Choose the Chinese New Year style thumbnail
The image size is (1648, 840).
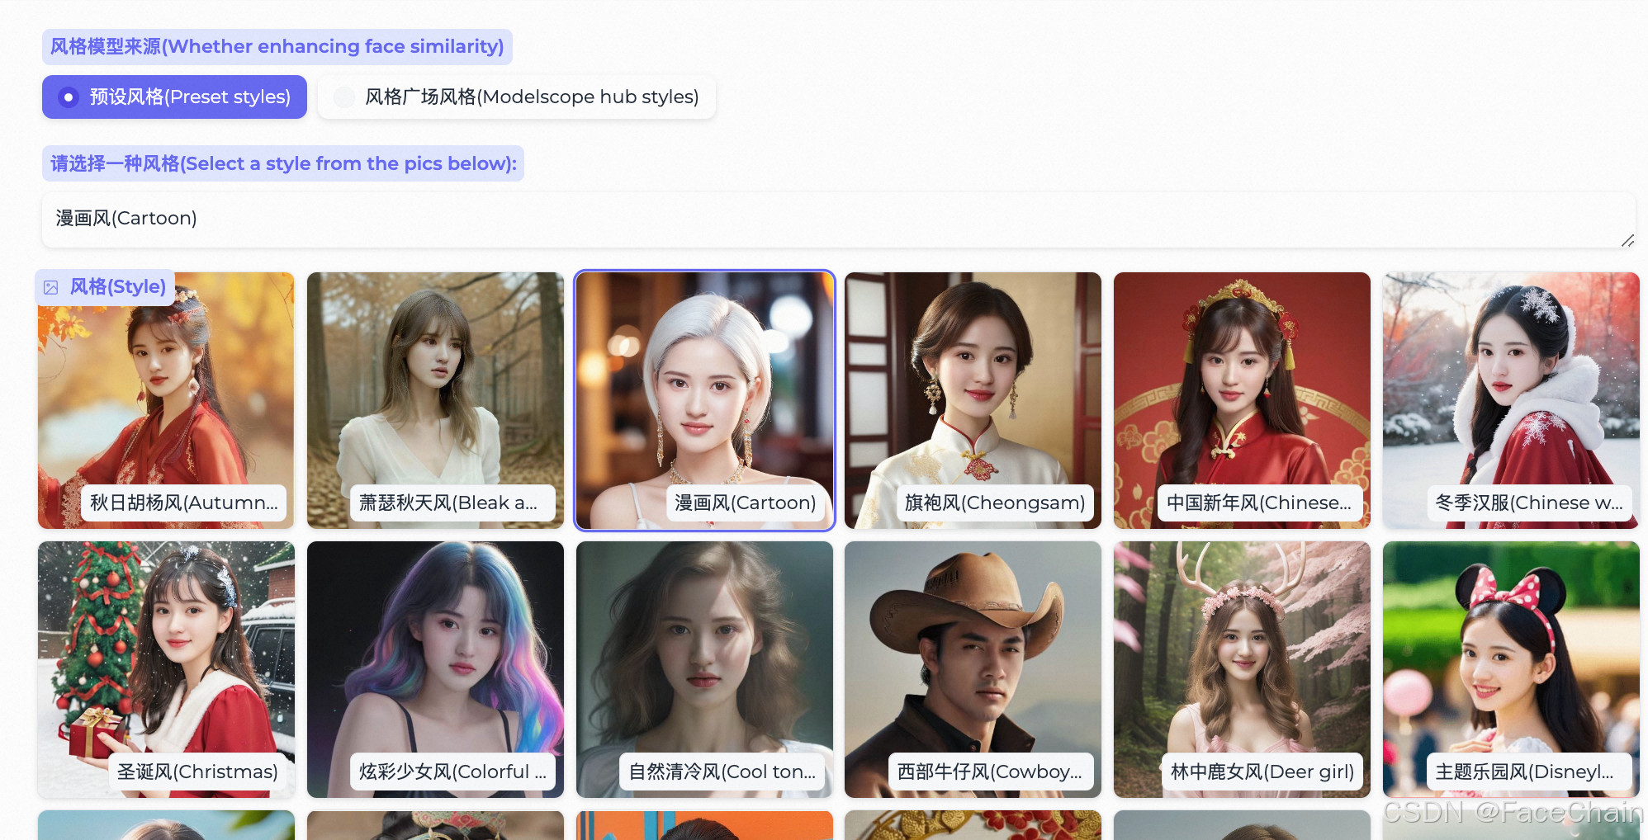click(1242, 400)
